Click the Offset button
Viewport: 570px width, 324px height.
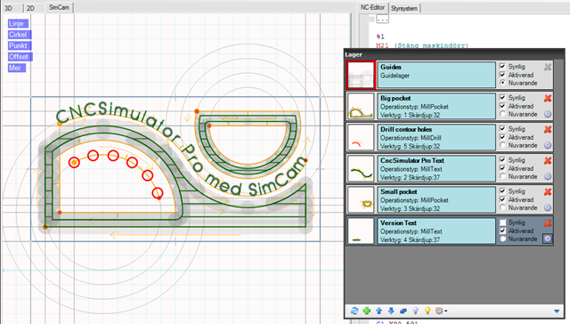tap(19, 57)
